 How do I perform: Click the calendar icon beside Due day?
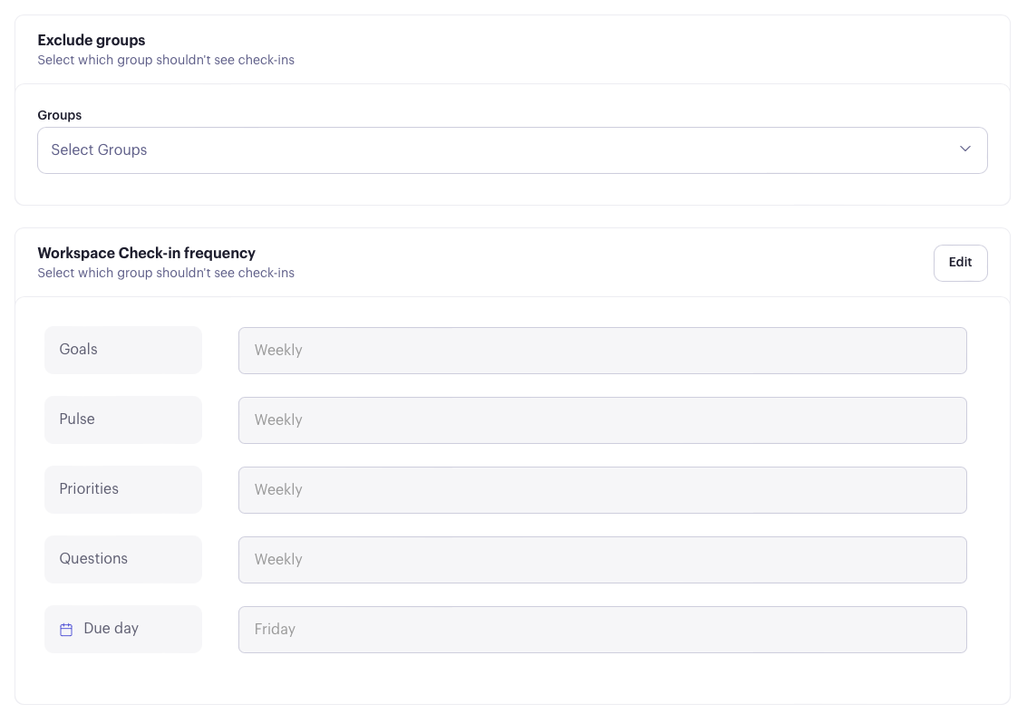pos(66,630)
